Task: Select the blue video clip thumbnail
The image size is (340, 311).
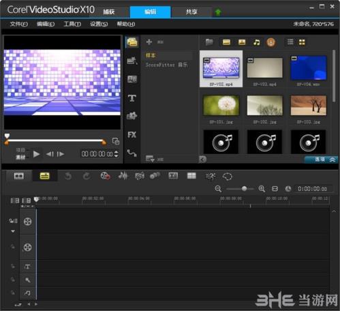Action: [309, 68]
